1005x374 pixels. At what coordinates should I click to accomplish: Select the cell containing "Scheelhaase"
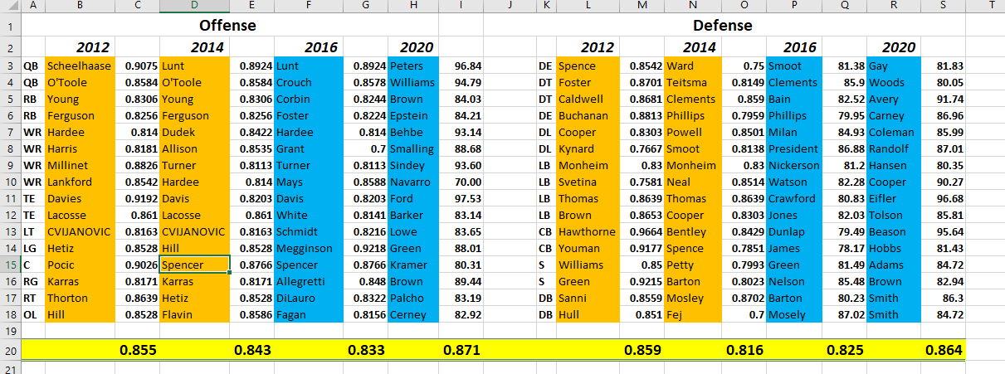(79, 66)
